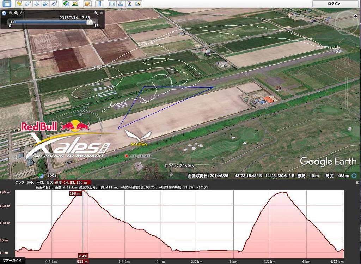Viewport: 361px width, 264px height.
Task: Click the time slider handle
Action: [90, 22]
